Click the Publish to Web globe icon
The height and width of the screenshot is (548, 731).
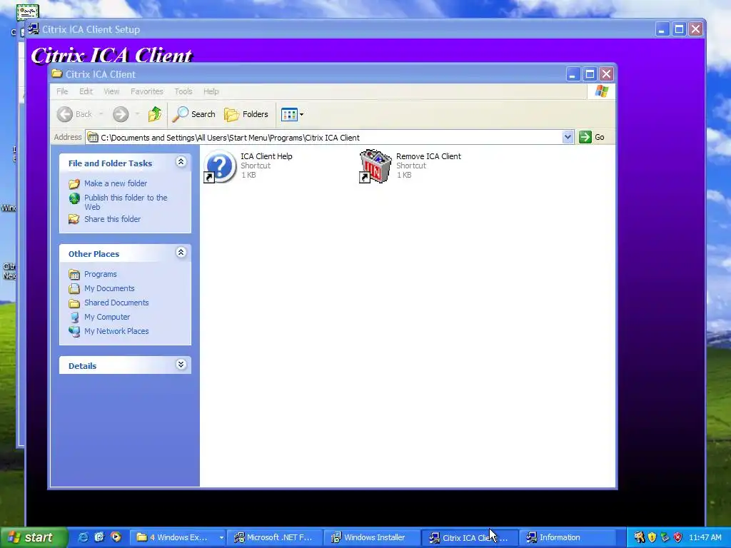74,198
